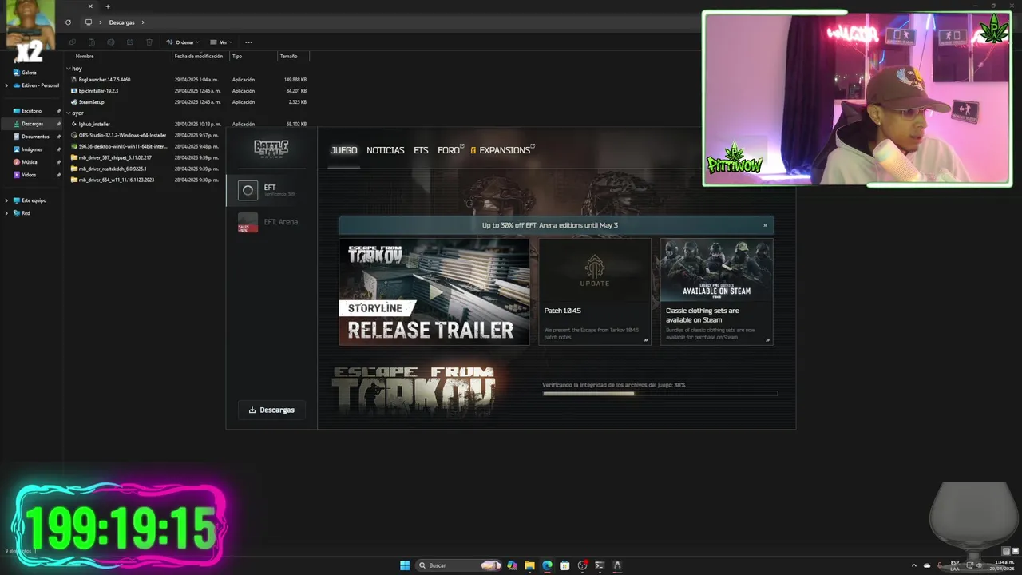The width and height of the screenshot is (1022, 575).
Task: Open the ETS tab in launcher
Action: pos(421,150)
